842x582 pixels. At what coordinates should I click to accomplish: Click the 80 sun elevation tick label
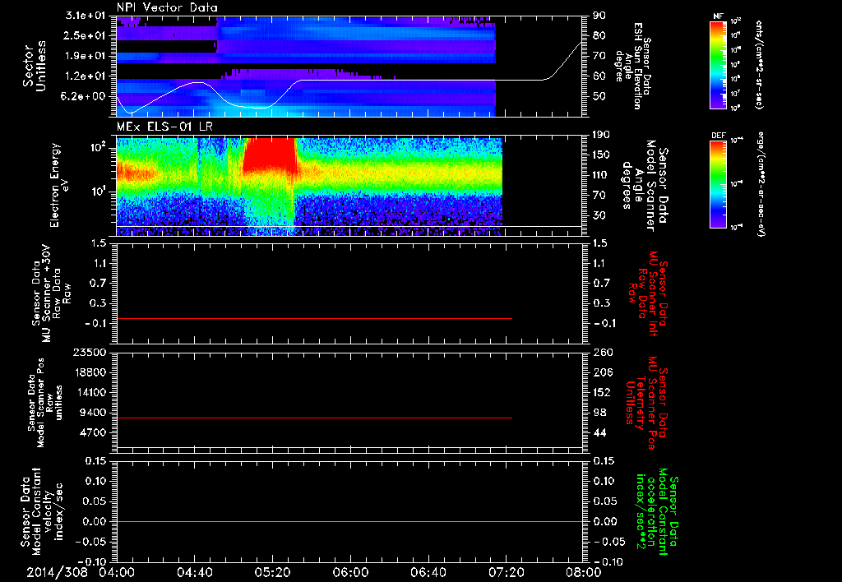(599, 35)
